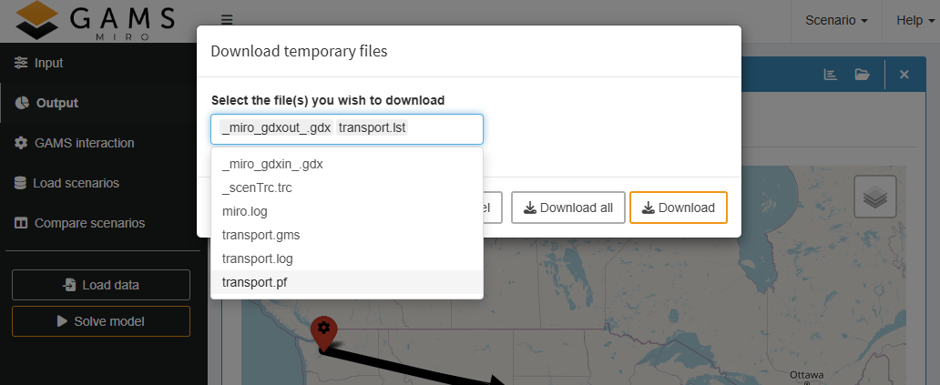
Task: Open the Input section in sidebar
Action: [x=48, y=63]
